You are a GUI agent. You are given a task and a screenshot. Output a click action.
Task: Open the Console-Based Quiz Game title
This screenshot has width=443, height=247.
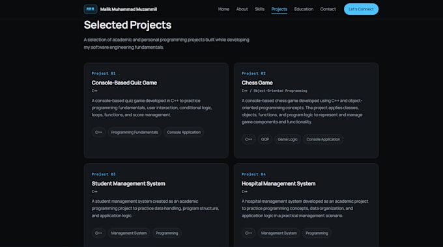(124, 83)
